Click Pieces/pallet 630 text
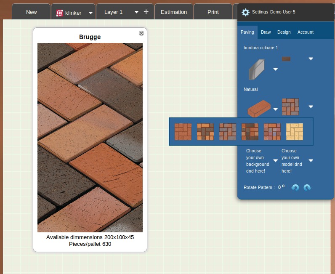 [x=90, y=244]
